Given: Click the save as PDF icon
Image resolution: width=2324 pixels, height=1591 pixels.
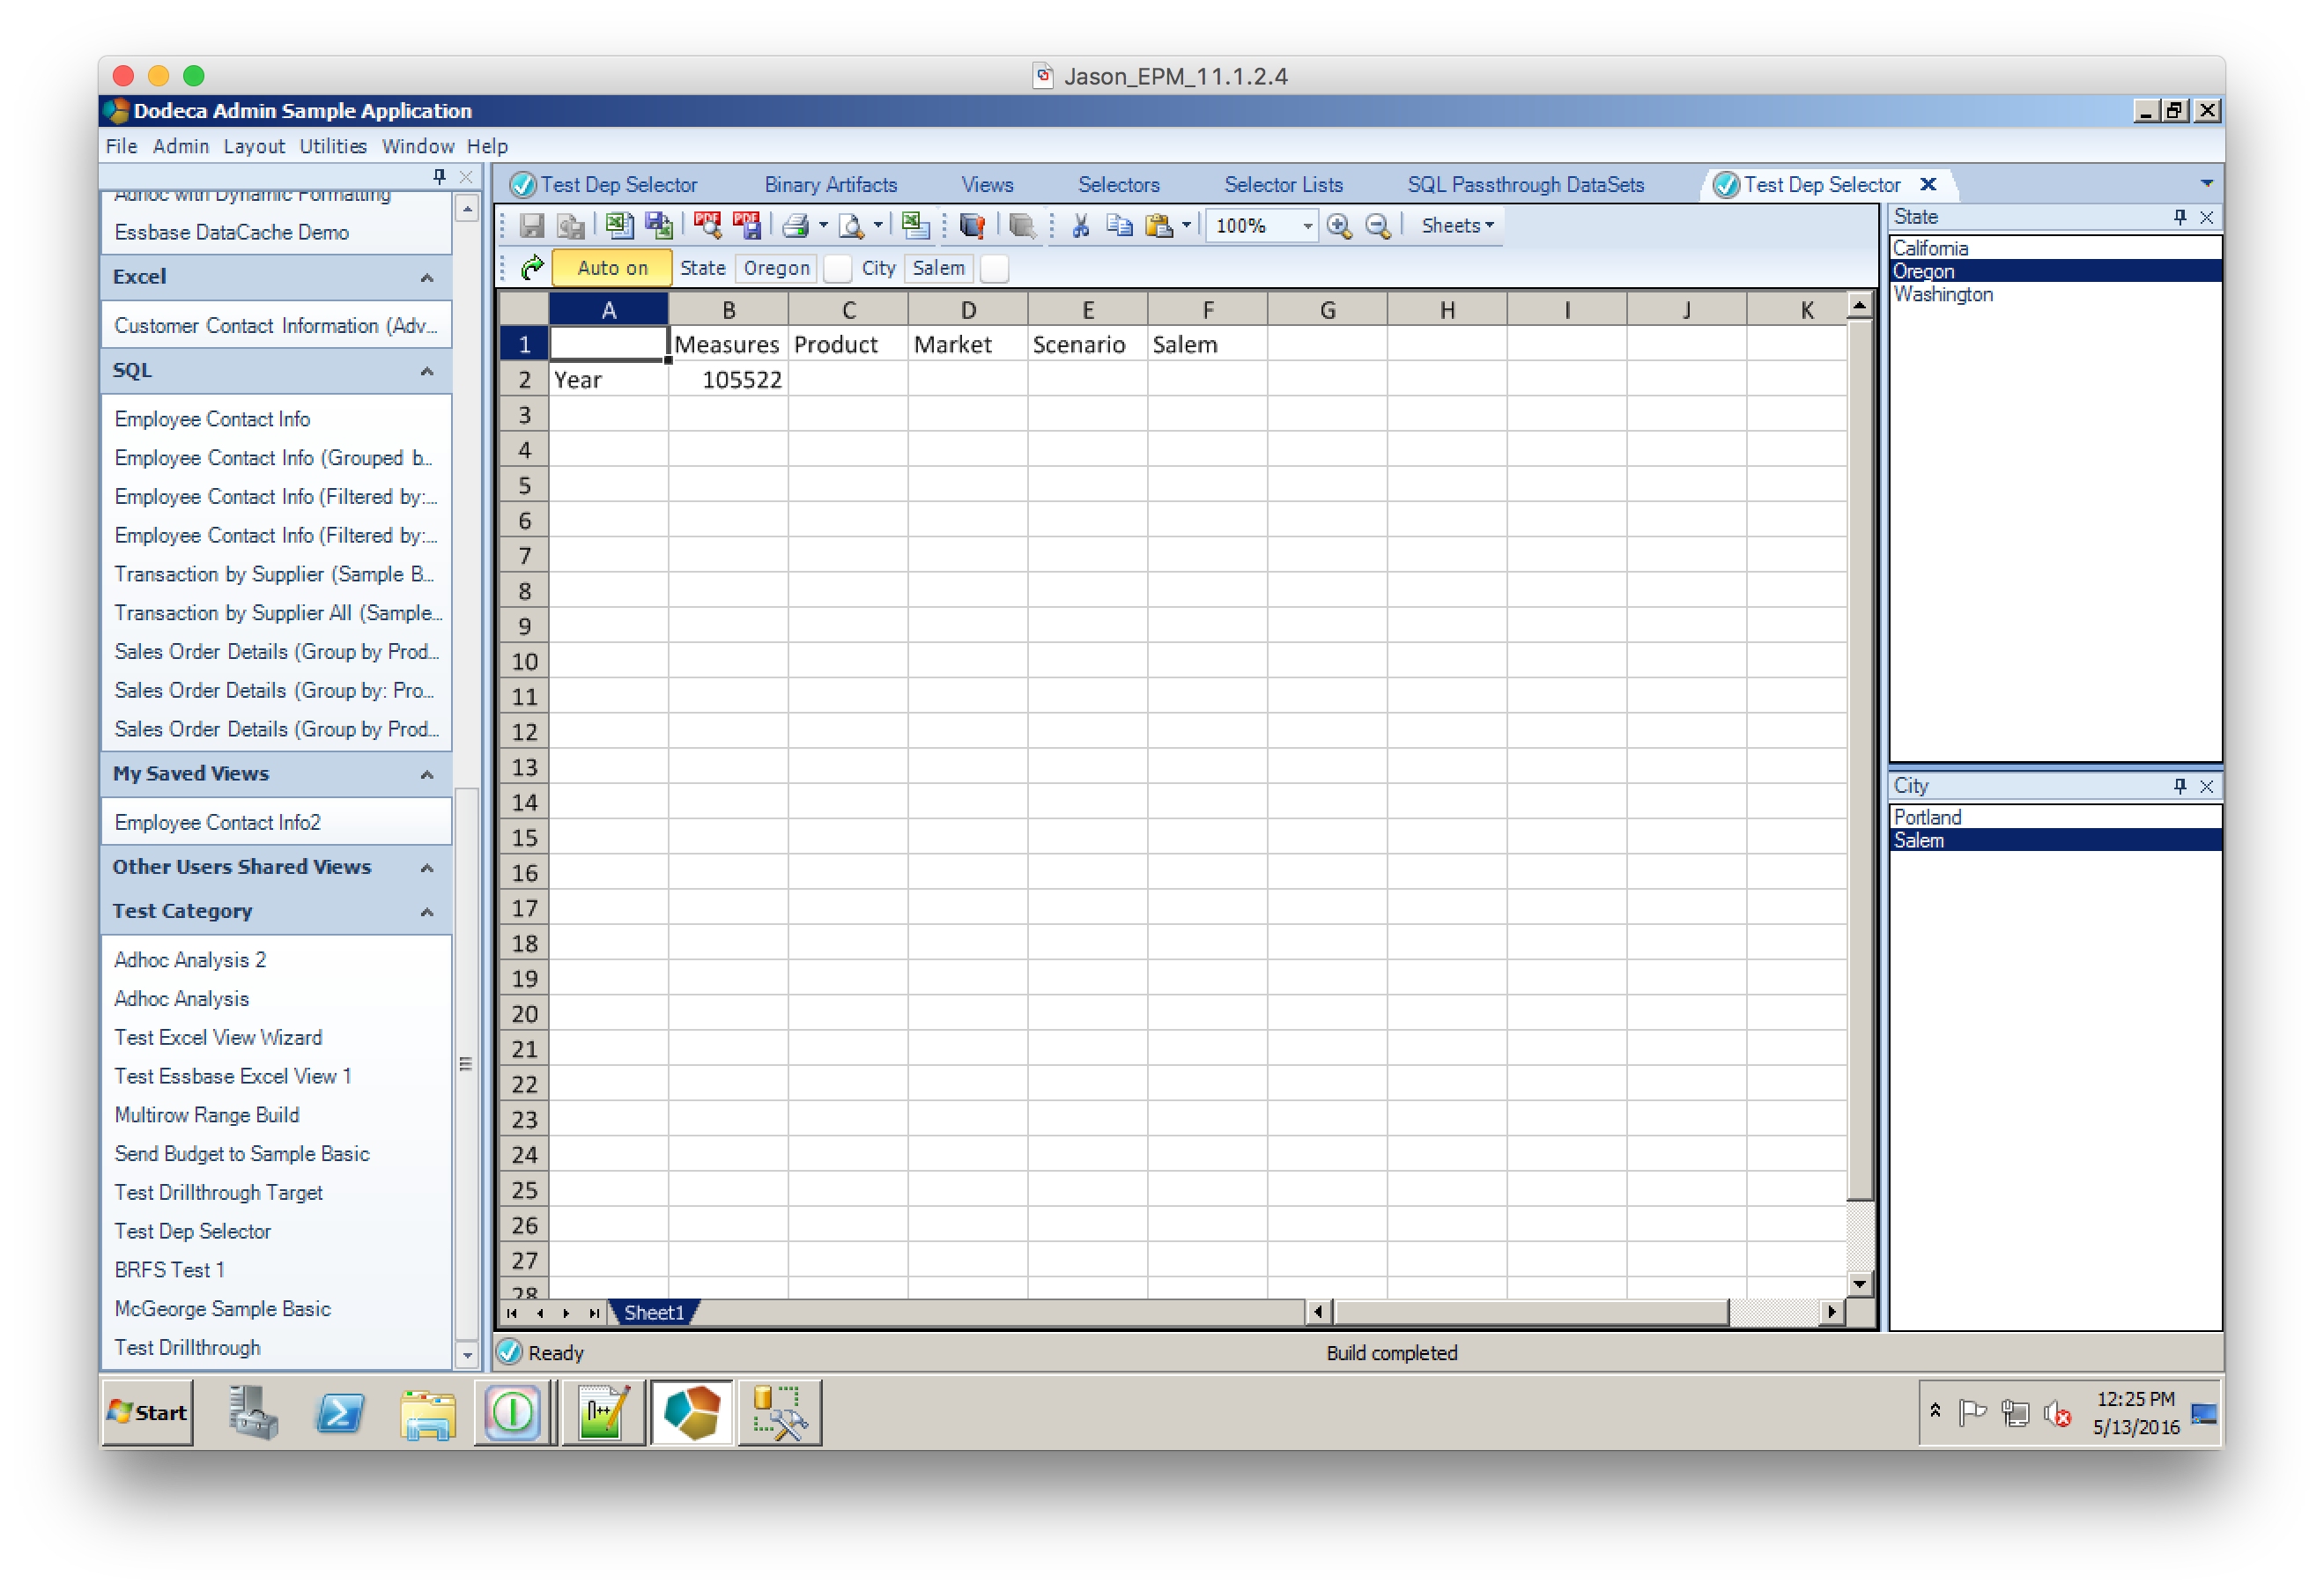Looking at the screenshot, I should tap(747, 225).
